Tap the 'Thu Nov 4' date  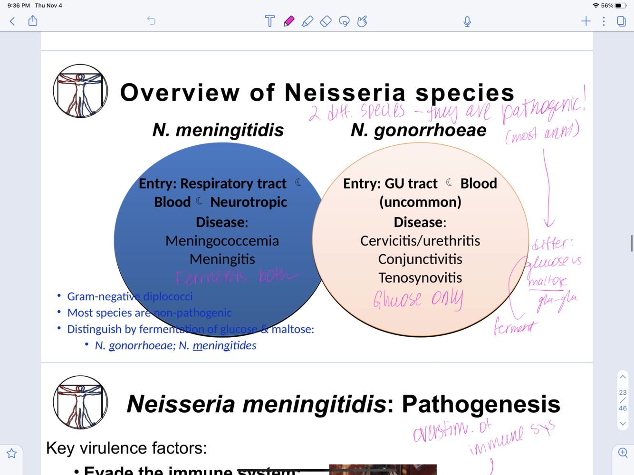(48, 6)
